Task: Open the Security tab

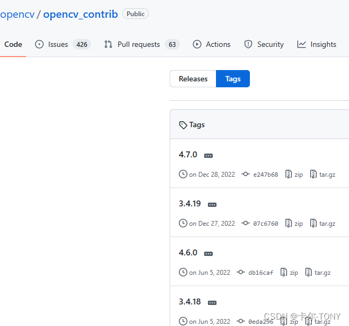Action: (270, 44)
